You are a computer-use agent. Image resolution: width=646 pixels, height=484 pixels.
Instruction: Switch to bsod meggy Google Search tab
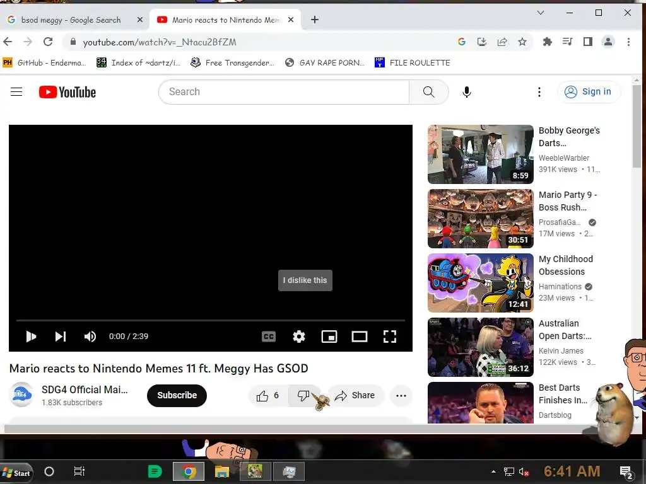click(70, 20)
